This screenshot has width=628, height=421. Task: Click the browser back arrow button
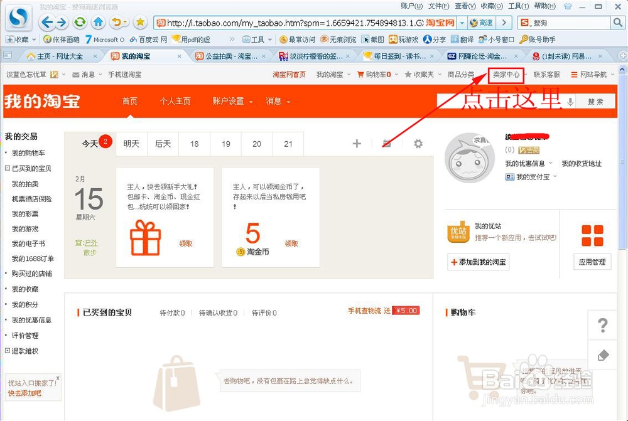click(46, 23)
